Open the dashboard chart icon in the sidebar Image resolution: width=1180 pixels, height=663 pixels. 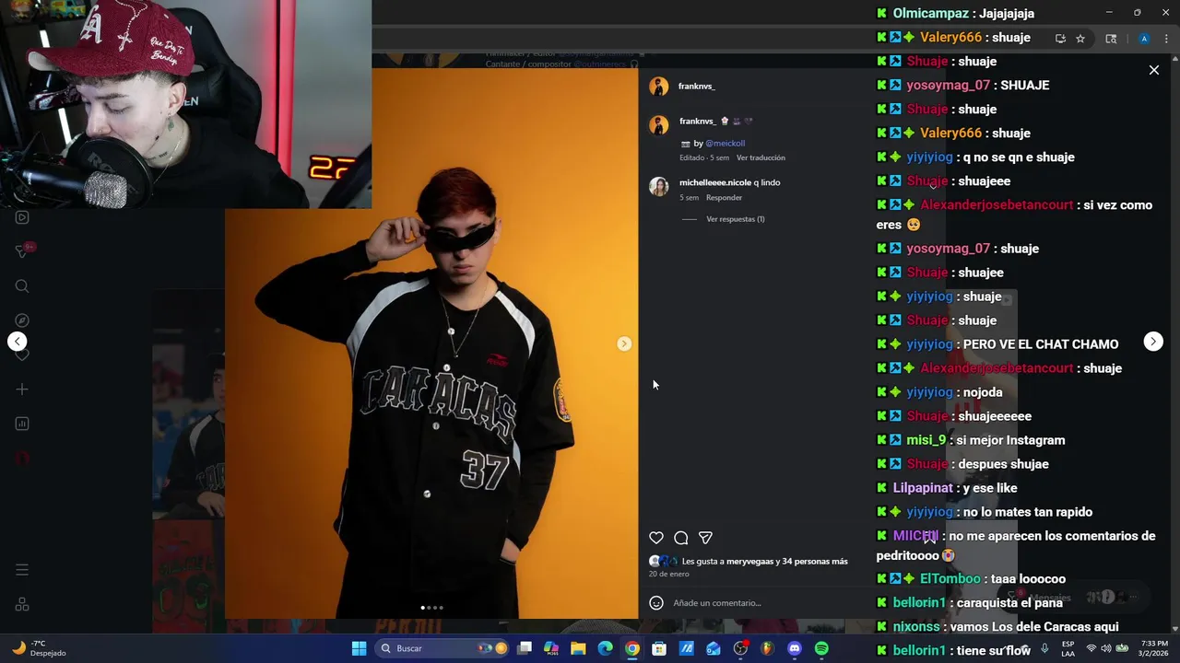tap(22, 424)
